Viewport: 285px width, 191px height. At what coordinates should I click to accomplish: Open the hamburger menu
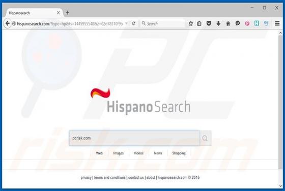point(277,23)
